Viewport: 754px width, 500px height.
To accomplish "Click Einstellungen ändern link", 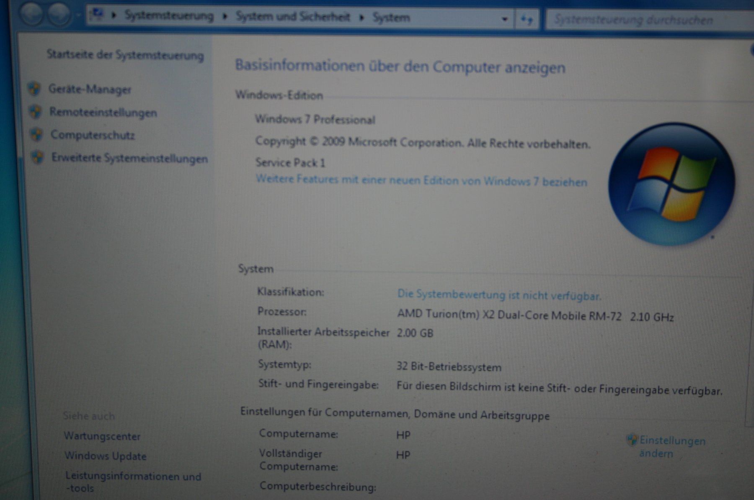I will pos(672,447).
